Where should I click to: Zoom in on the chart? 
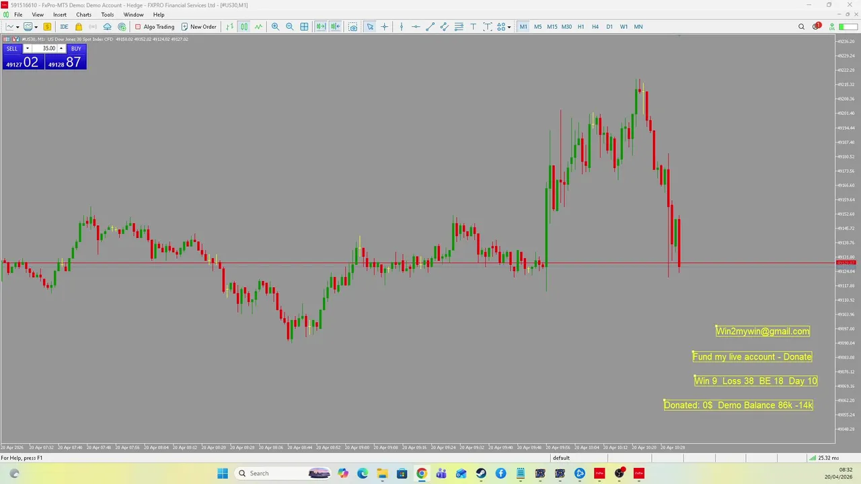[x=275, y=27]
